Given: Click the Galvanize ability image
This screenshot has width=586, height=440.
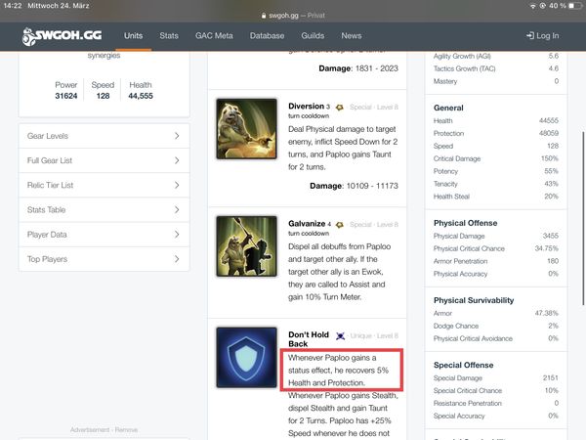Looking at the screenshot, I should 247,246.
